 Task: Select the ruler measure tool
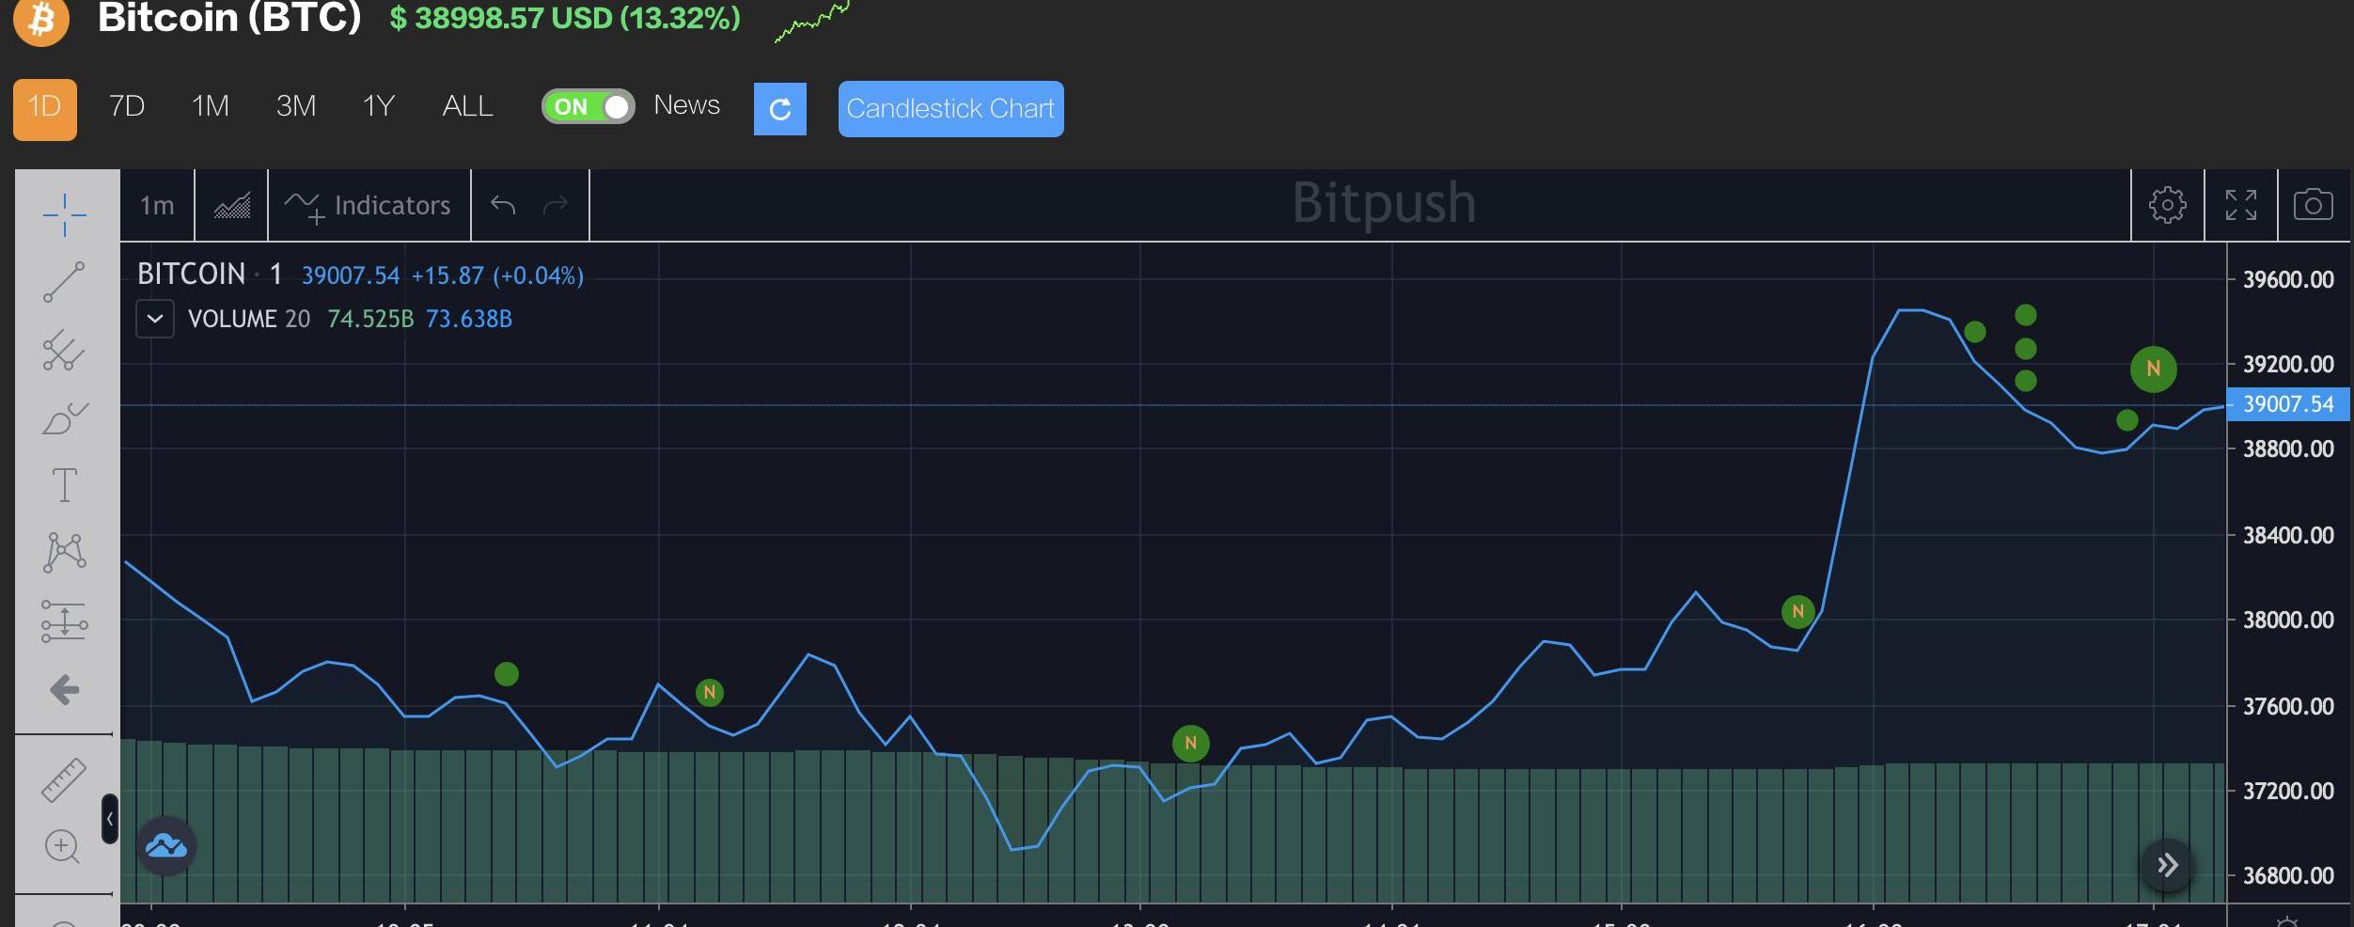pyautogui.click(x=64, y=780)
